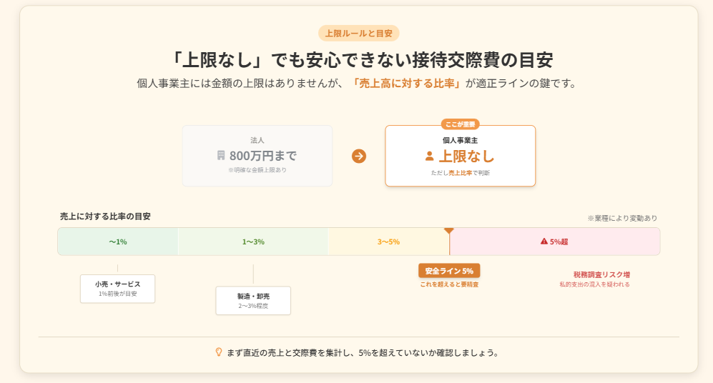Click the orange arrow circle icon
Image resolution: width=713 pixels, height=383 pixels.
point(359,156)
